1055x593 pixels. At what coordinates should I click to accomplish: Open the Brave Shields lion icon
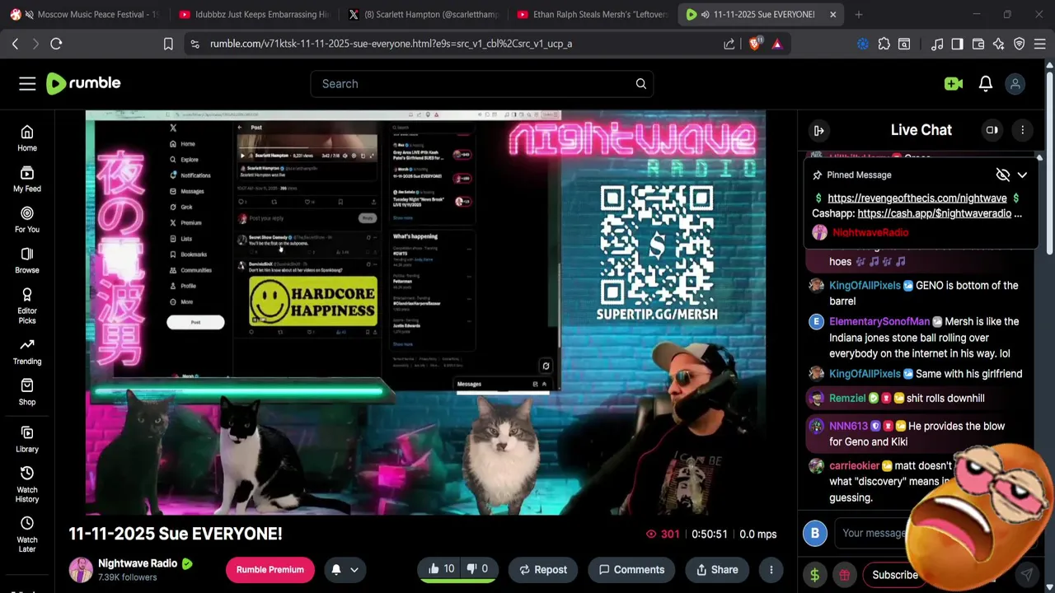coord(755,44)
